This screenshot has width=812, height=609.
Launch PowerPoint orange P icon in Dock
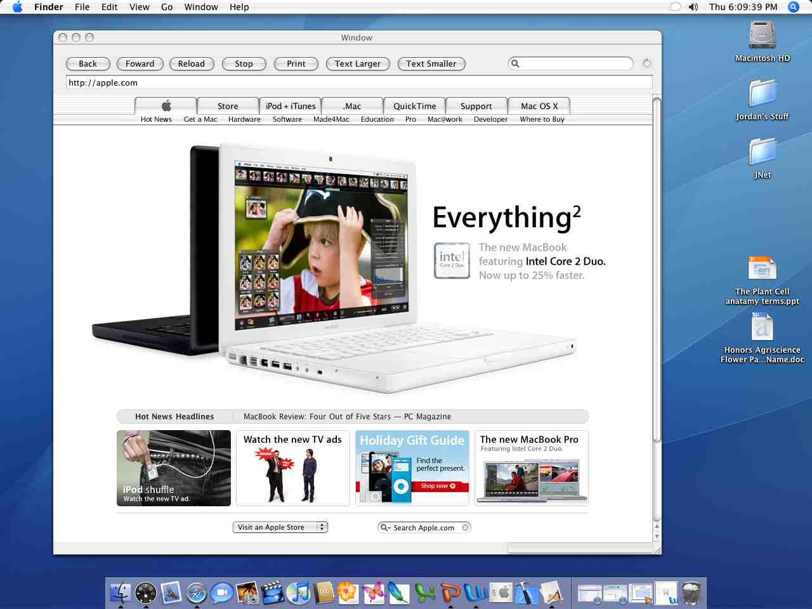click(450, 593)
